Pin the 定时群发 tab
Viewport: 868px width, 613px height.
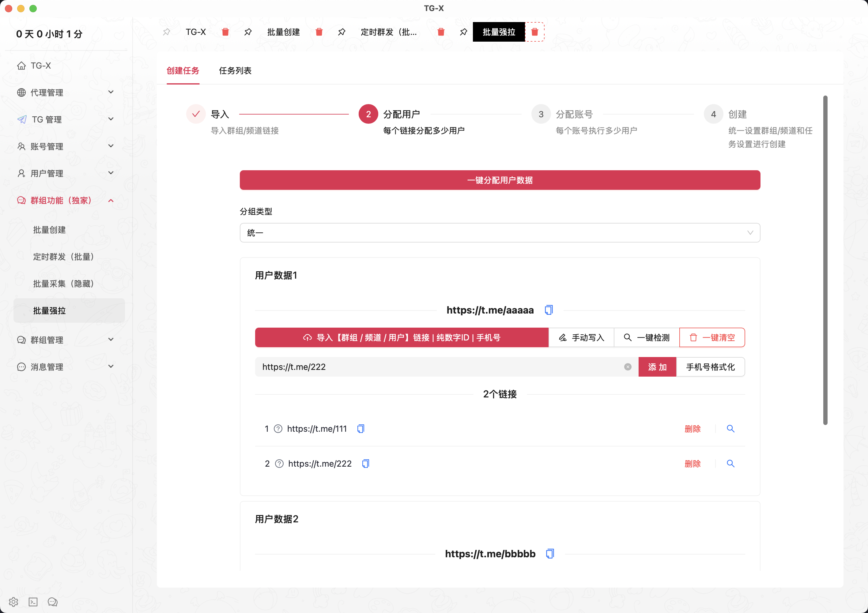342,32
